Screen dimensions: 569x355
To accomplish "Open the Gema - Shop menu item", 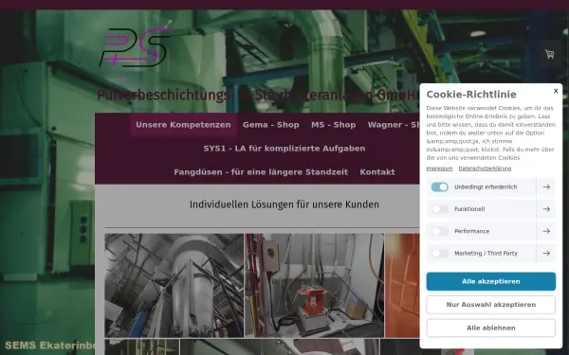I will click(x=270, y=125).
